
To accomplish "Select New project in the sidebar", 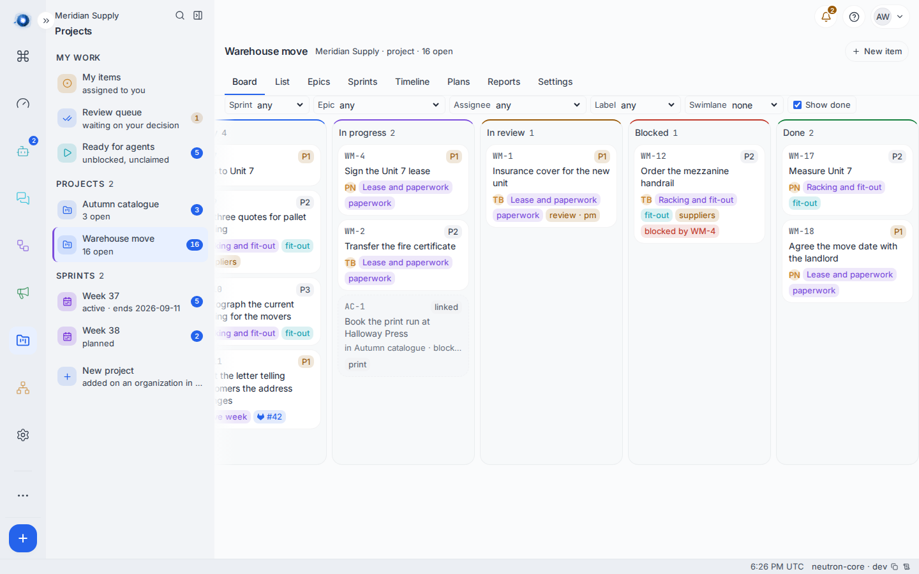I will (x=130, y=376).
